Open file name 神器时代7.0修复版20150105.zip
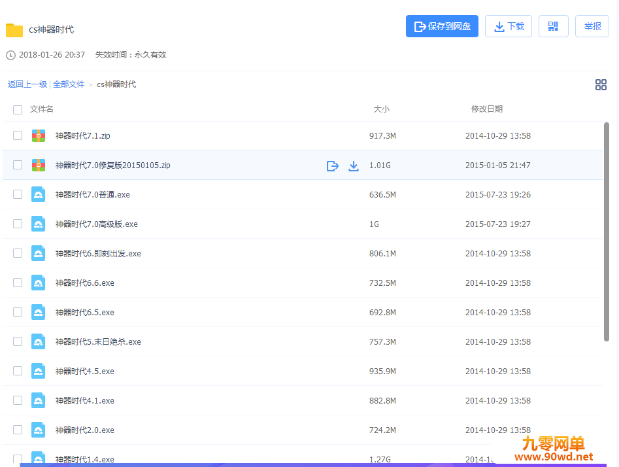Viewport: 619px width, 467px height. (113, 165)
